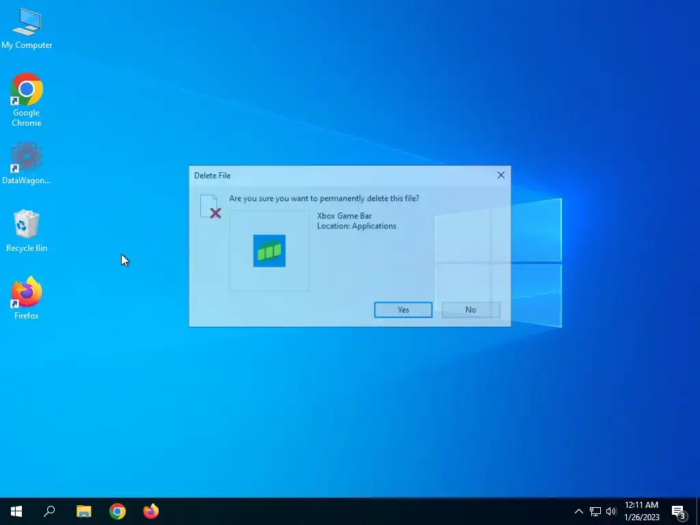
Task: Open network status tray icon
Action: [595, 511]
